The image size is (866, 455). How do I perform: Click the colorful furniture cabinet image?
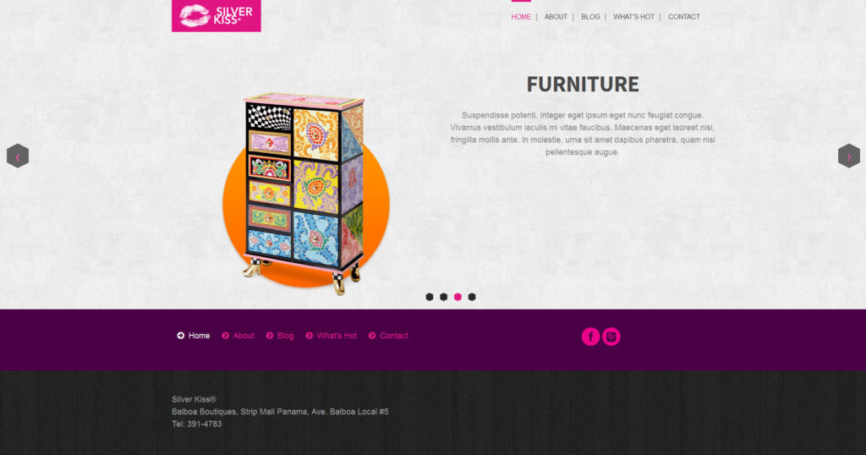point(305,194)
